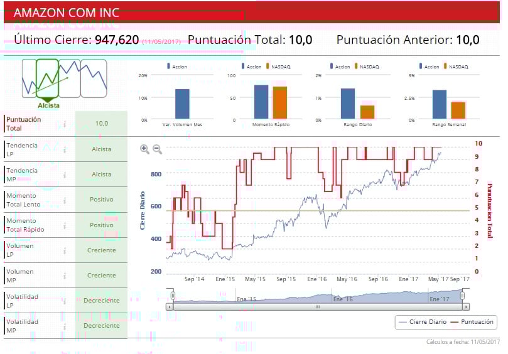Zoom in on the chart with magnifier plus
The width and height of the screenshot is (508, 354).
(144, 149)
